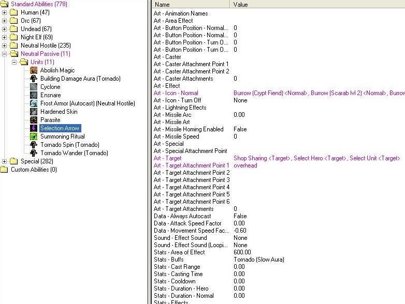Click Art - Icon - Turn Off row
Image resolution: width=405 pixels, height=304 pixels.
(x=279, y=100)
